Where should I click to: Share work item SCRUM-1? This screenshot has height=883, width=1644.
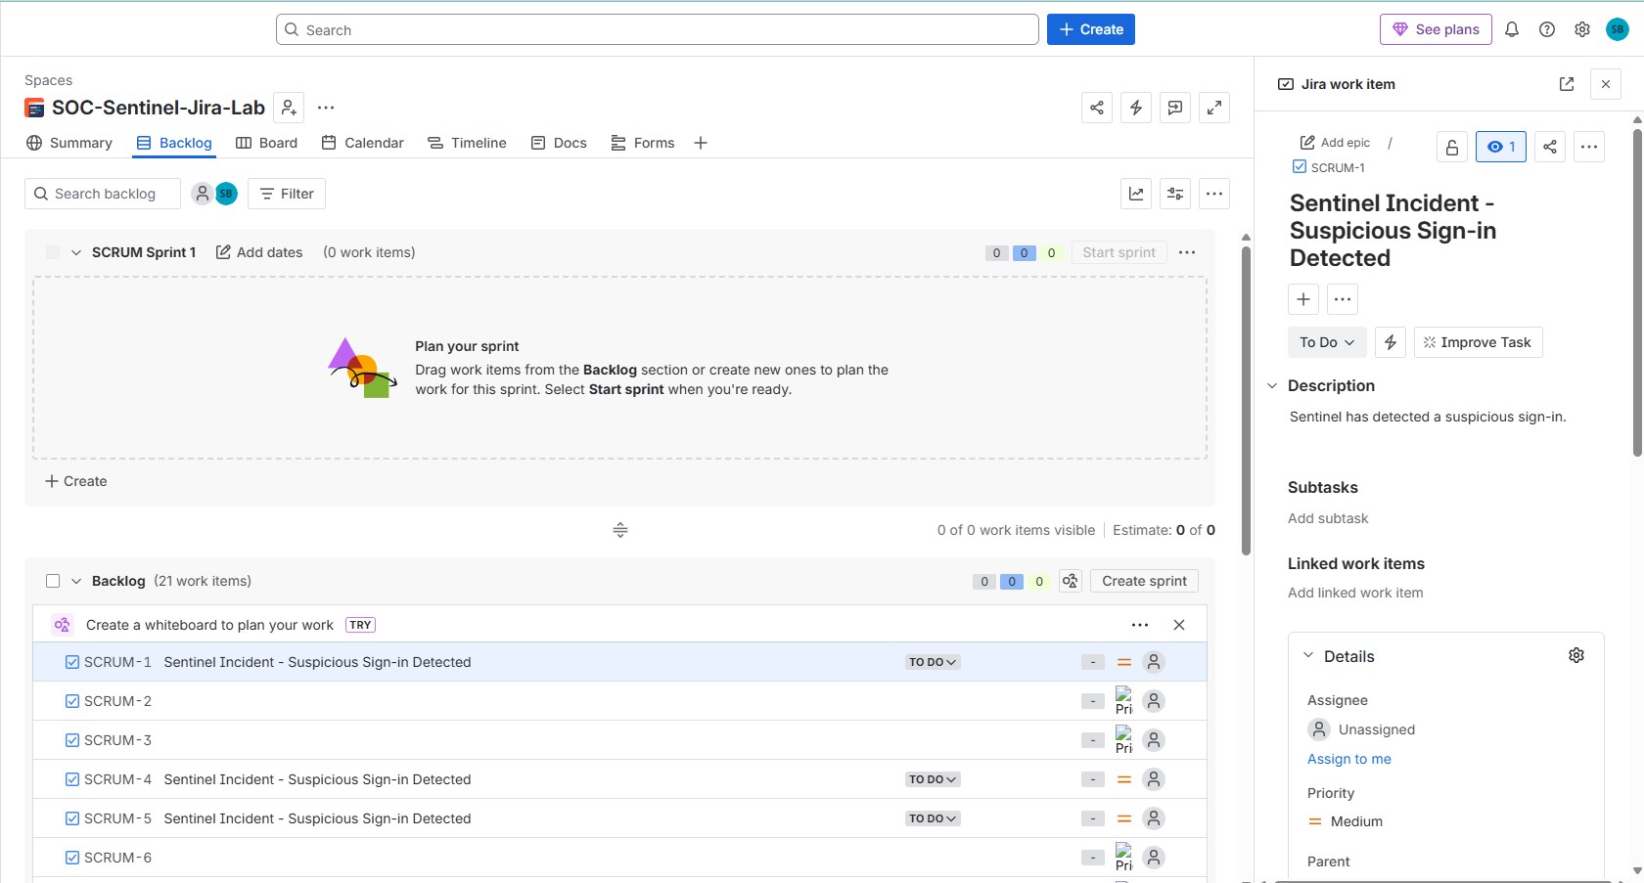point(1550,147)
